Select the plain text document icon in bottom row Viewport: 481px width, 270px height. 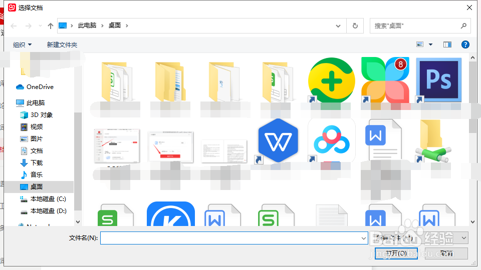pos(332,215)
